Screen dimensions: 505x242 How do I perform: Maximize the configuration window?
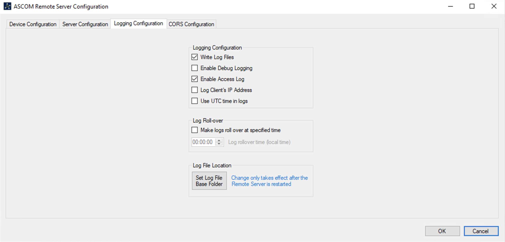472,6
